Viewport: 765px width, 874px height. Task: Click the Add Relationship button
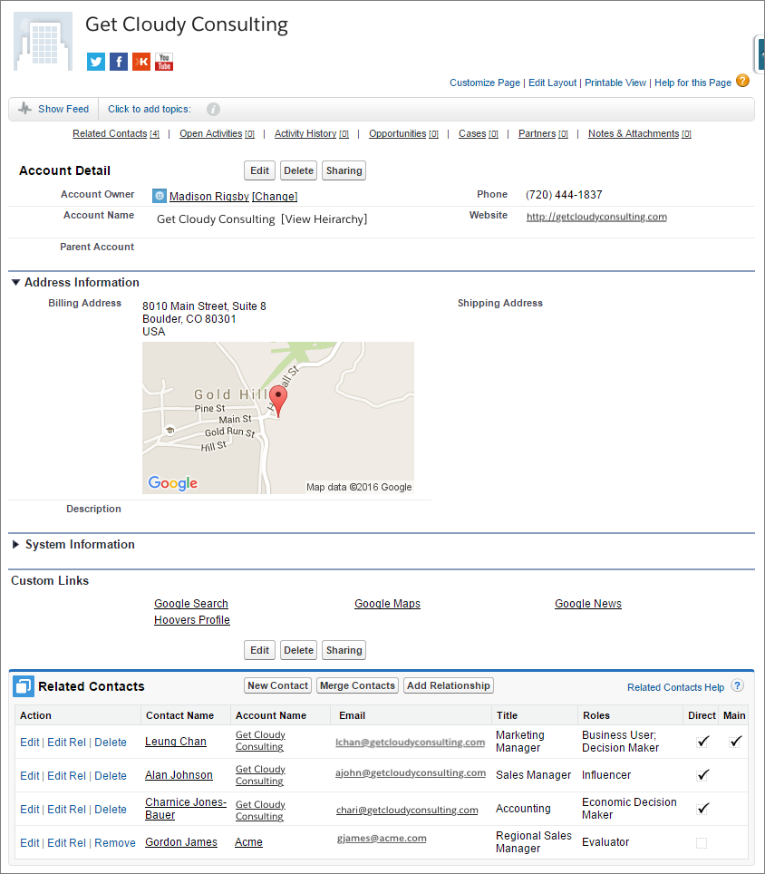(x=449, y=685)
